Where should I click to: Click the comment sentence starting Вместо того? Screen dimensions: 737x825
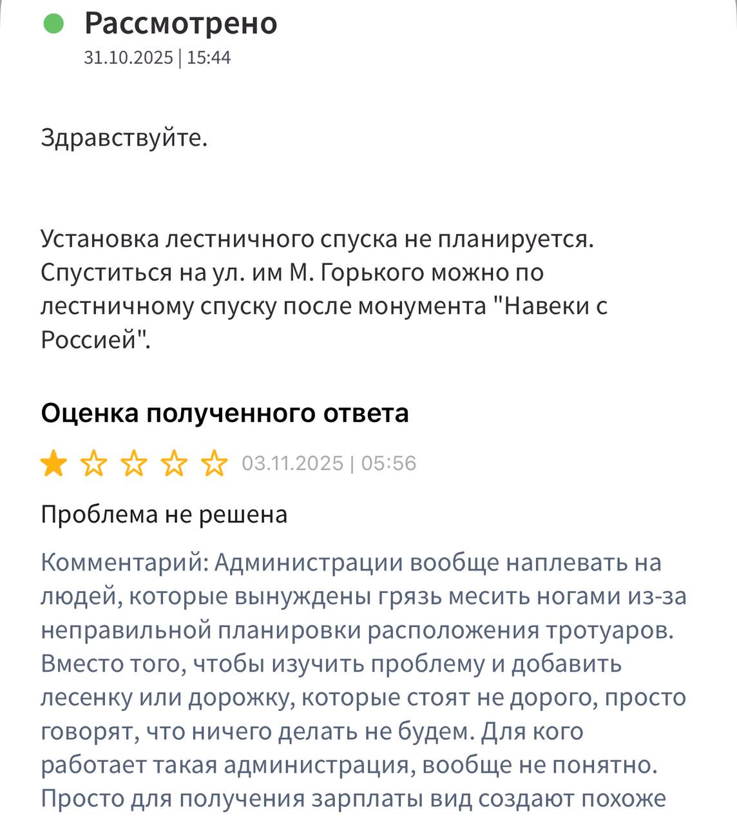[330, 664]
